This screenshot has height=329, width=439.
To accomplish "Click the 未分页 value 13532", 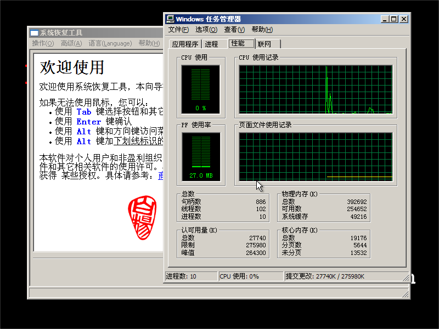I will pyautogui.click(x=358, y=253).
